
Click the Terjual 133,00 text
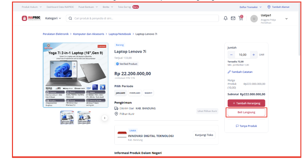[123, 58]
